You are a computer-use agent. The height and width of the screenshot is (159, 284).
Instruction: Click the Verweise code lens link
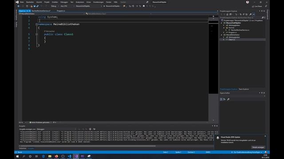point(49,31)
